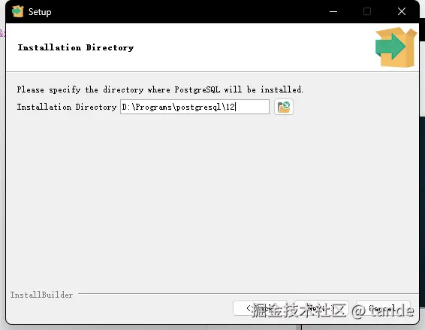This screenshot has height=330, width=425.
Task: Click the Setup title text in title bar
Action: pyautogui.click(x=40, y=12)
